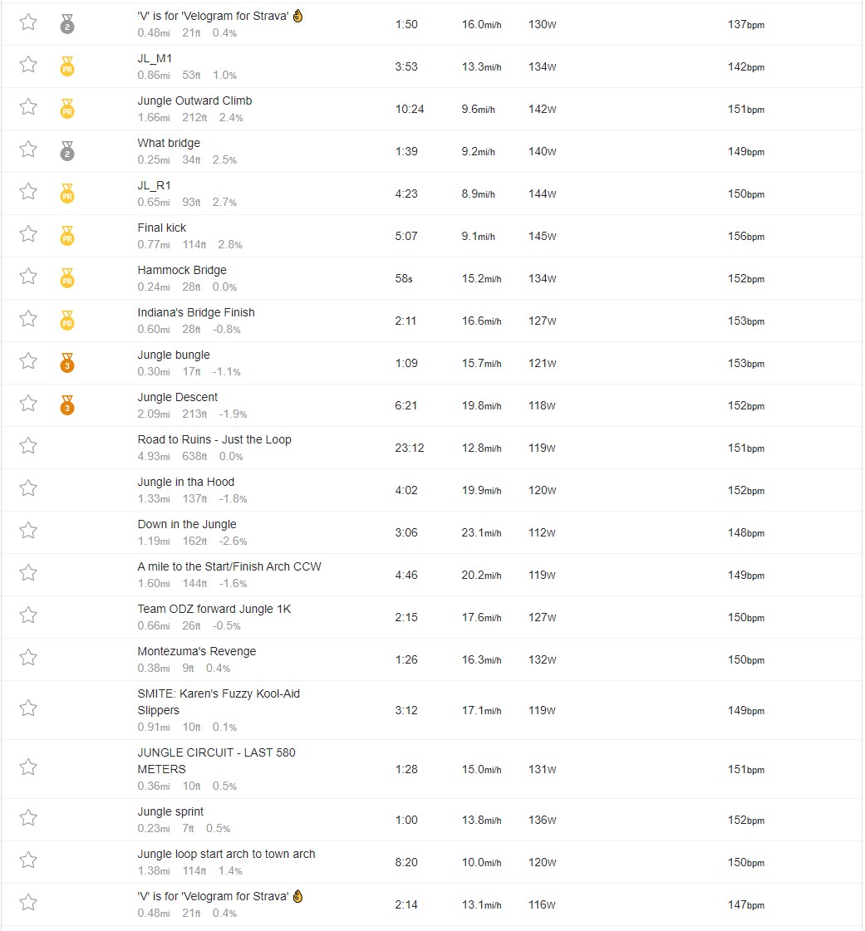Star the Jungle sprint segment

pos(28,818)
